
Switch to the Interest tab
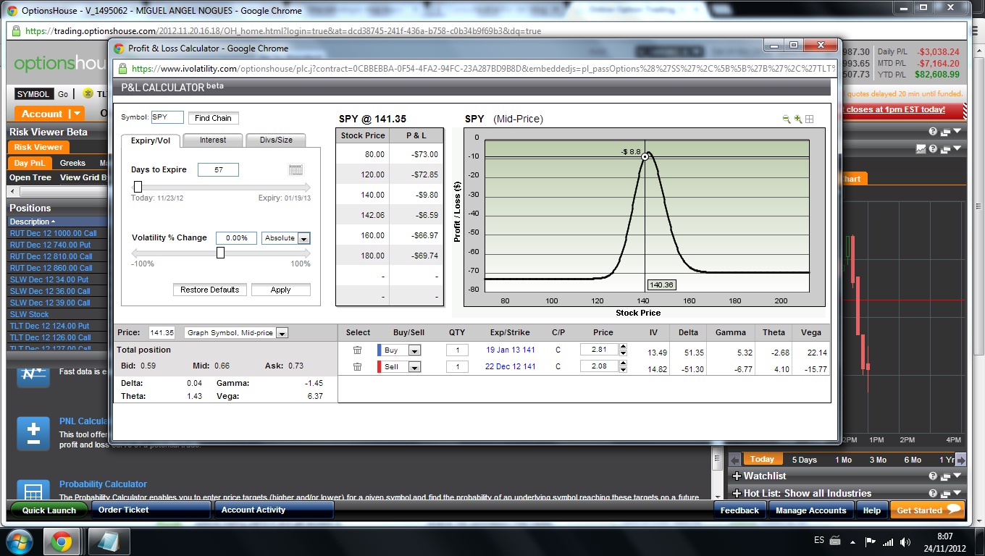pos(213,140)
